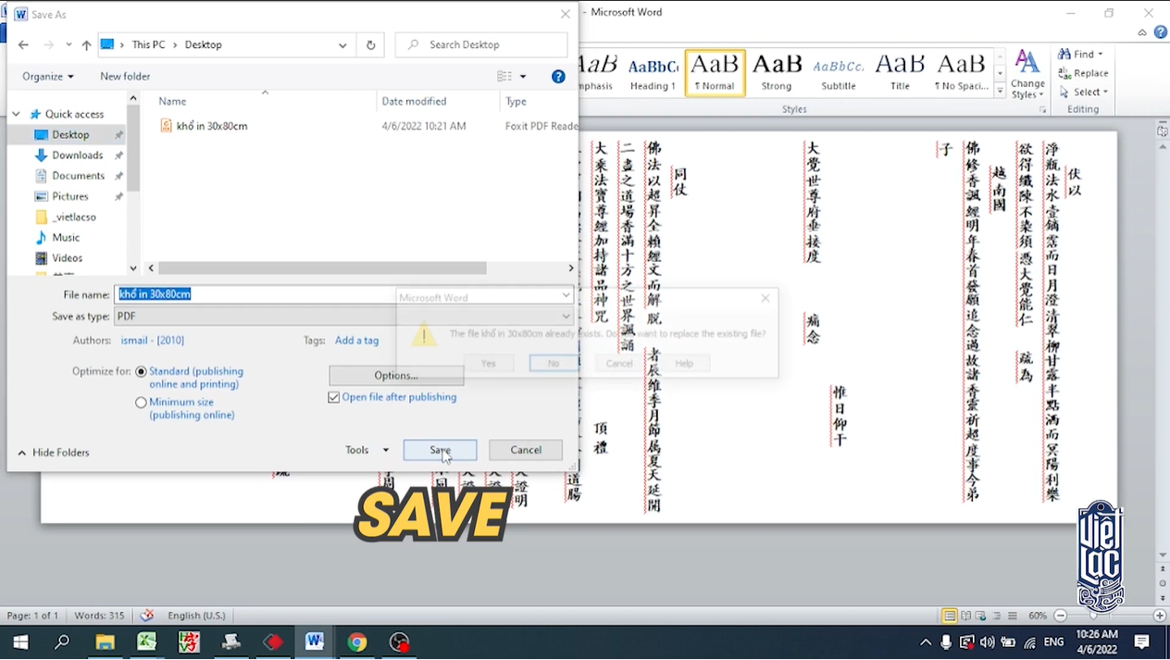
Task: Click New folder
Action: (125, 77)
